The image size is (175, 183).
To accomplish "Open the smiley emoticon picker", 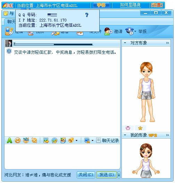I will [18, 140].
